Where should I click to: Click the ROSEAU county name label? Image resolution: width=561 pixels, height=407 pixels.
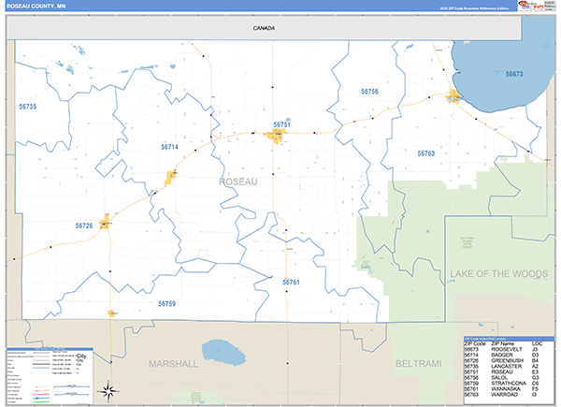[x=237, y=182]
